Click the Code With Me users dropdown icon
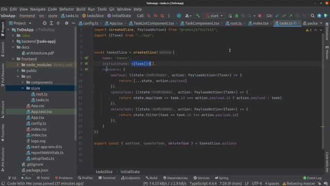 click(x=188, y=16)
